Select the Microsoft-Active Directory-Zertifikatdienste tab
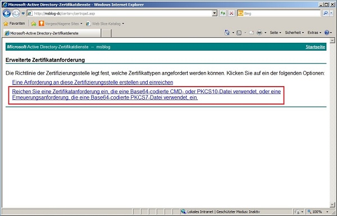337x216 pixels. 52,33
